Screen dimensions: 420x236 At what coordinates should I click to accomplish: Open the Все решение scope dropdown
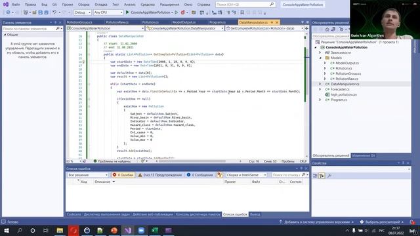coord(87,175)
